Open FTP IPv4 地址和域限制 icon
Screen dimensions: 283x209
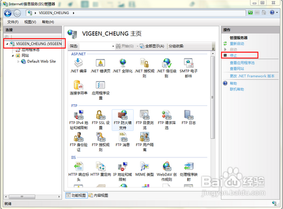click(79, 120)
